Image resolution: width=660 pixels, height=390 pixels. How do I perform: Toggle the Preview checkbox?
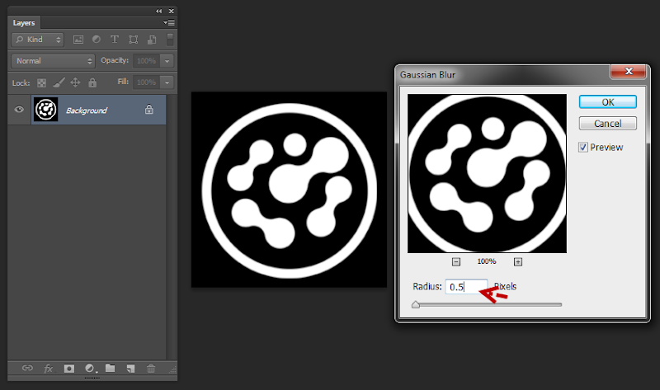tap(583, 148)
